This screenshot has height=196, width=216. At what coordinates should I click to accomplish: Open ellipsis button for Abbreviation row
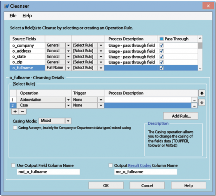click(194, 100)
